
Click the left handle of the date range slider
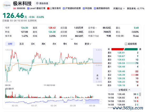(x=84, y=101)
